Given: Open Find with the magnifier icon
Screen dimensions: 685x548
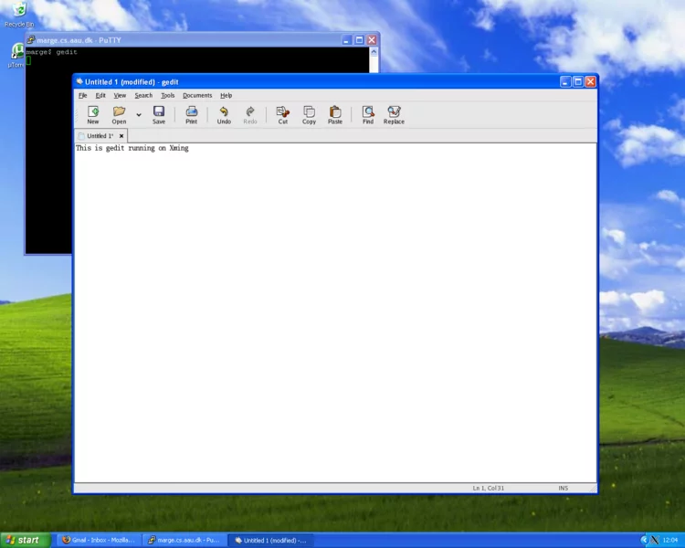Looking at the screenshot, I should 368,115.
